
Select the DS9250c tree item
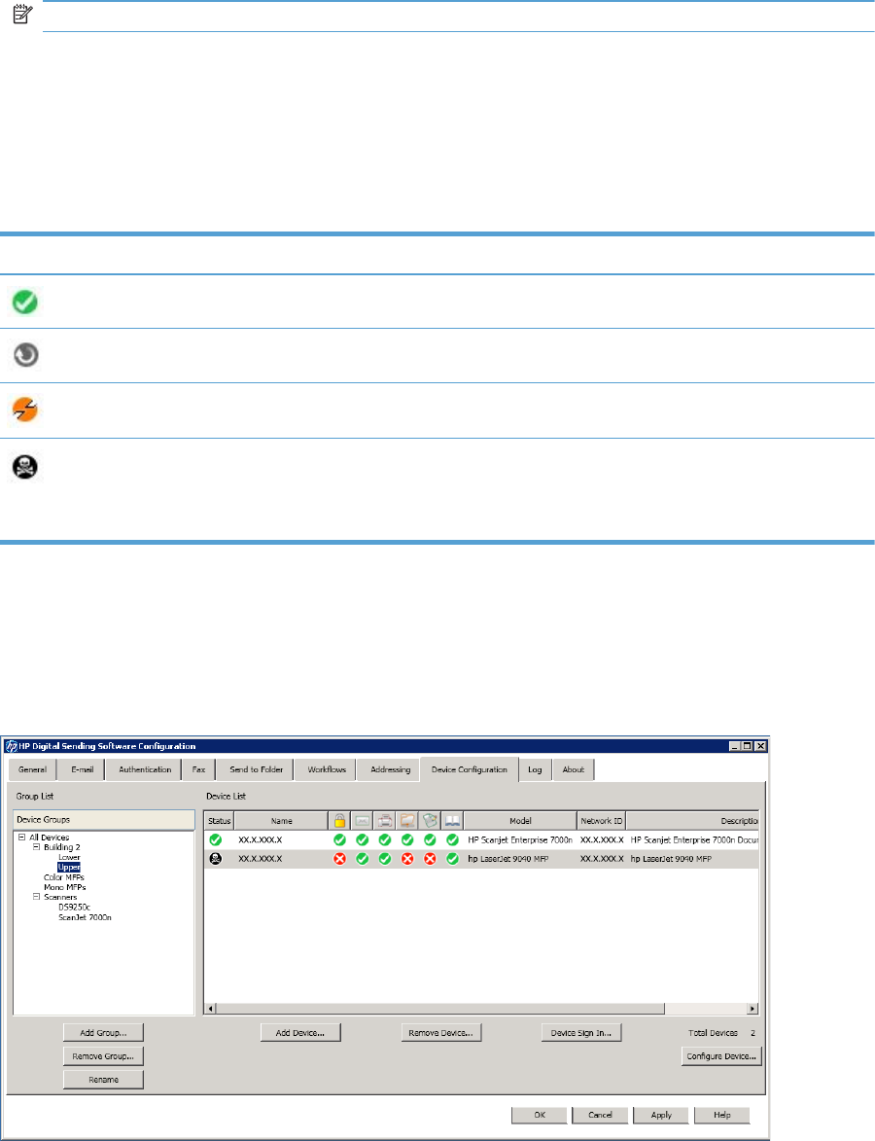pyautogui.click(x=74, y=908)
